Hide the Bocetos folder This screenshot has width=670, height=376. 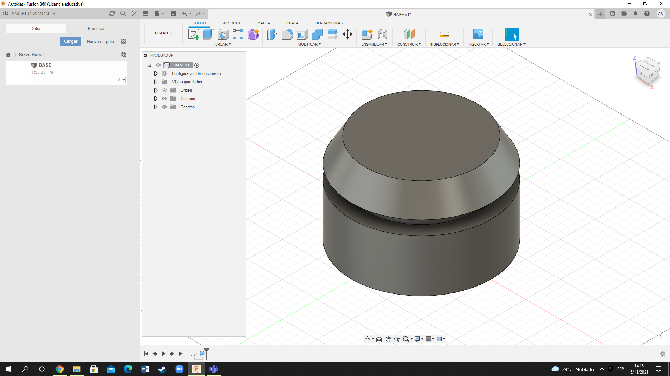tap(164, 107)
